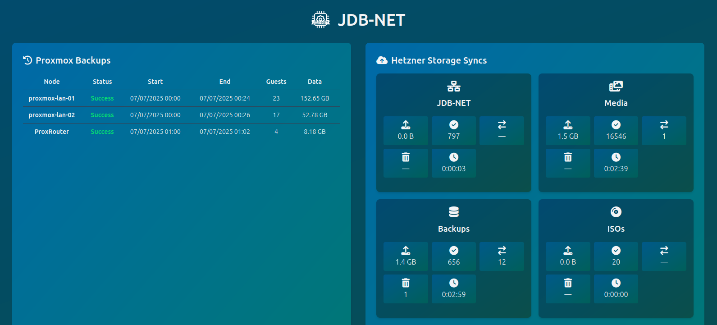This screenshot has width=717, height=325.
Task: Click the upload icon in Backups card
Action: tap(406, 250)
